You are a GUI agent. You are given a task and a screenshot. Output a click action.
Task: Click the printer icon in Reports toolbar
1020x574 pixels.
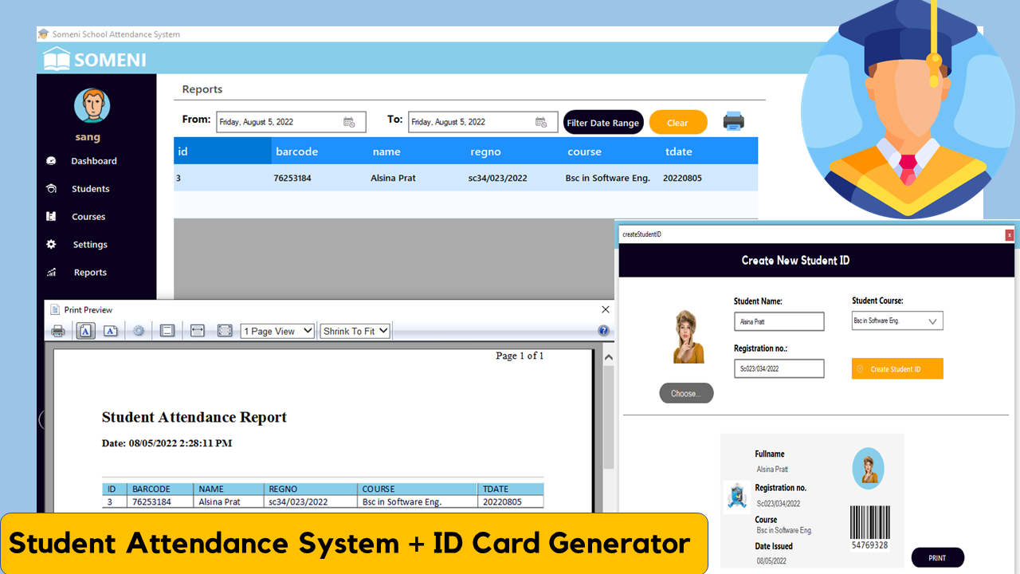(733, 121)
